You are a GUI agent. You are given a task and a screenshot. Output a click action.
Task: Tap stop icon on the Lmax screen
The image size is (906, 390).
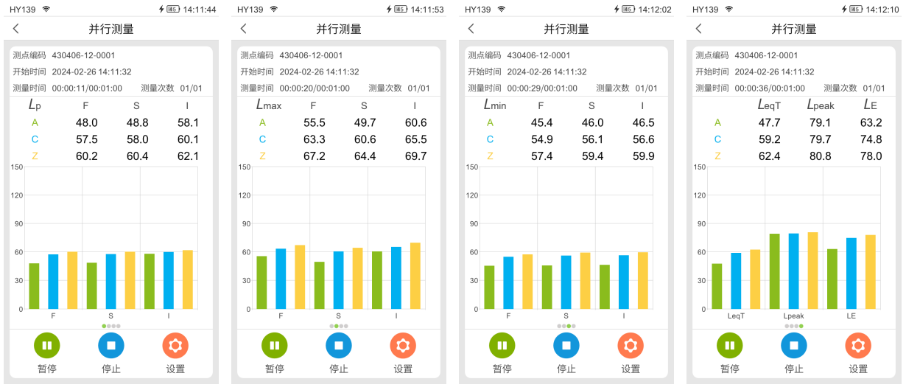[x=339, y=345]
